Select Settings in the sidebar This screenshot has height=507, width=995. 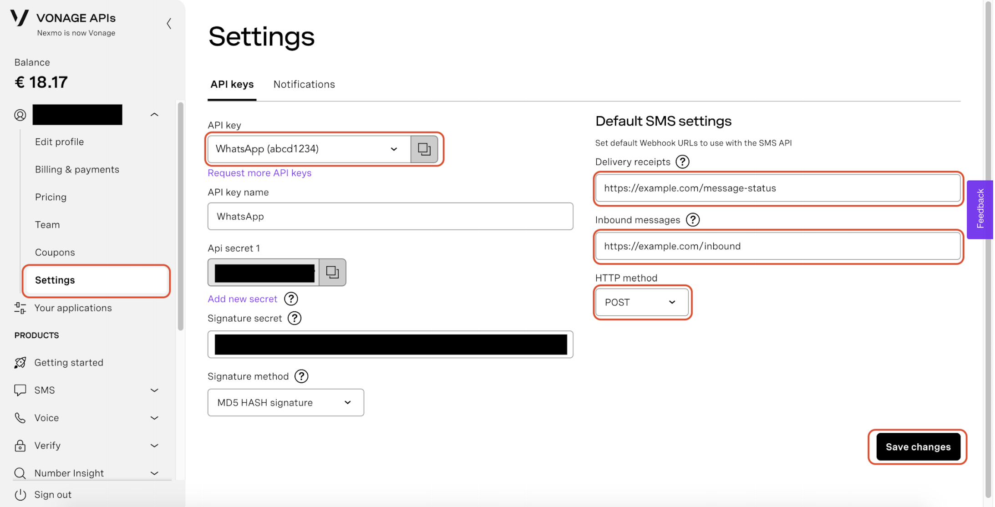click(x=96, y=280)
